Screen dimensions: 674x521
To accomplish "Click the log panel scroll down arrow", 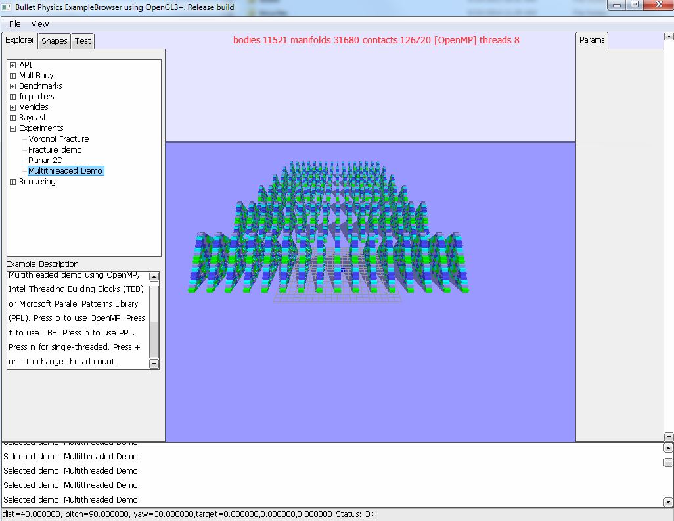I will click(668, 502).
